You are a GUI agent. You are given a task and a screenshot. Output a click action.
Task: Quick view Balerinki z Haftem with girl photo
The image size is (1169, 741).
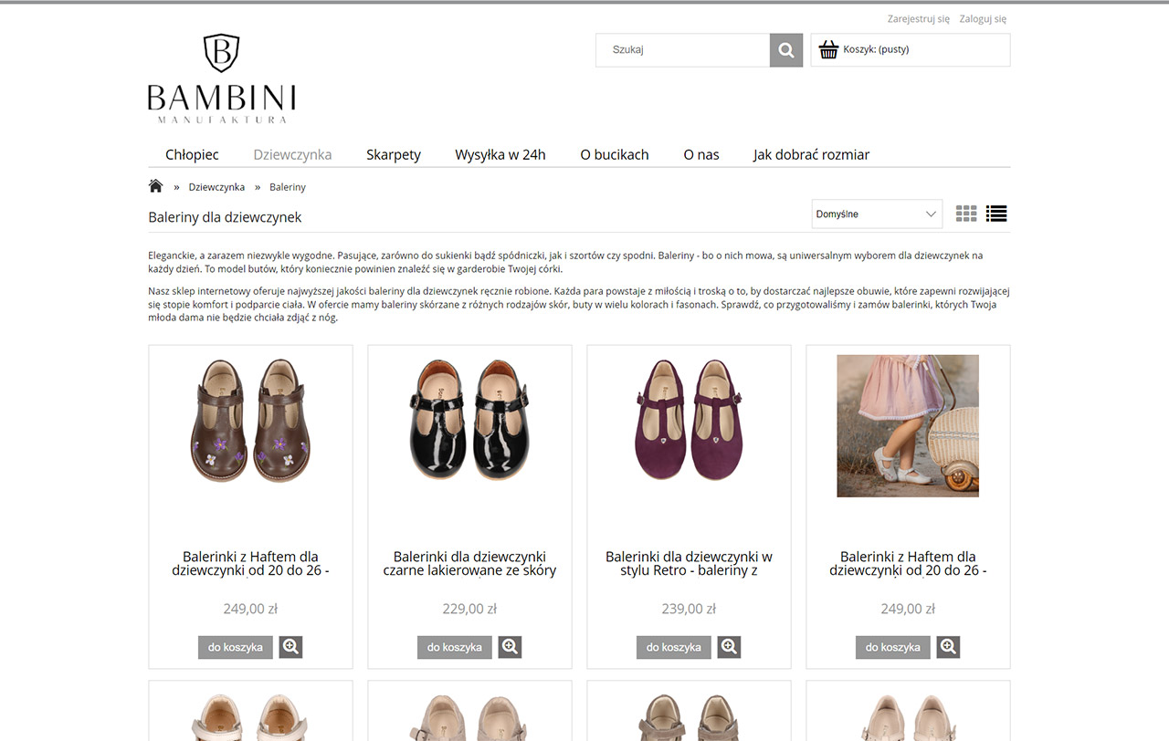(x=948, y=647)
